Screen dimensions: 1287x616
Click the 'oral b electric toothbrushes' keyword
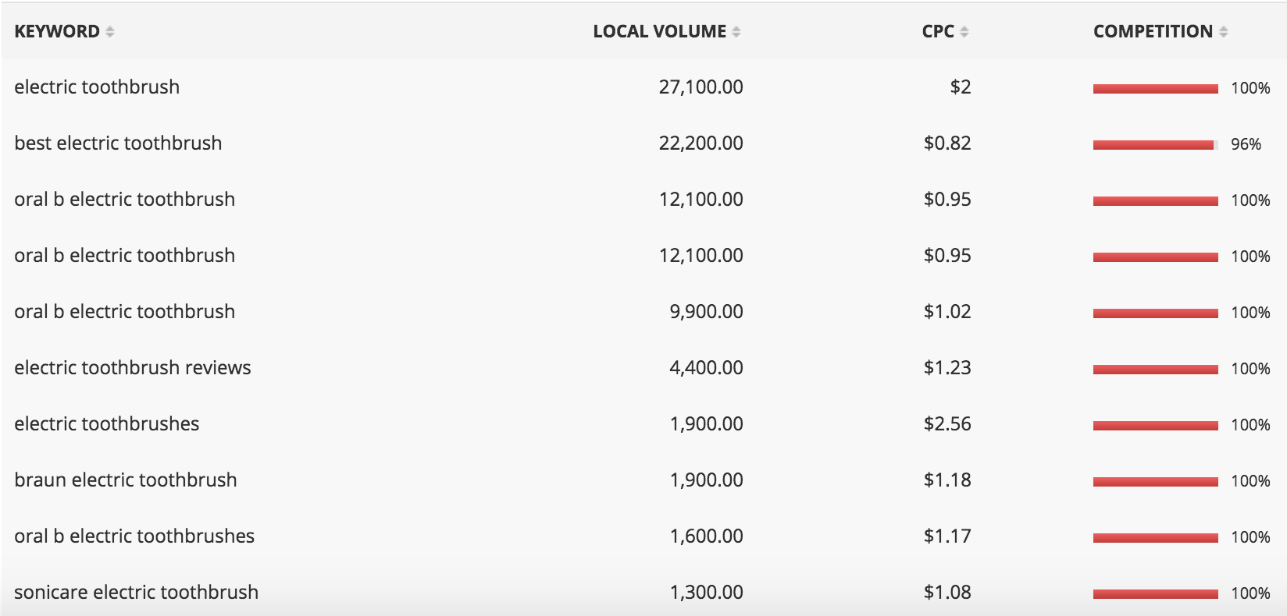tap(134, 536)
